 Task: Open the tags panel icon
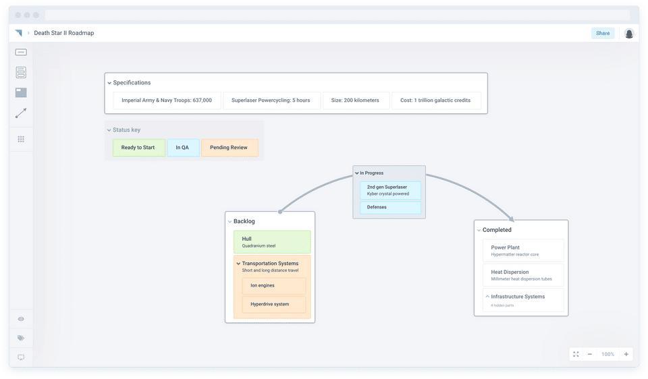click(x=21, y=338)
